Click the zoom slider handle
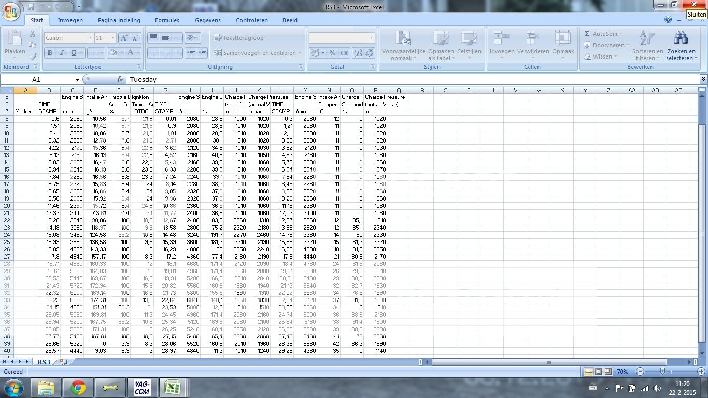 tap(662, 372)
